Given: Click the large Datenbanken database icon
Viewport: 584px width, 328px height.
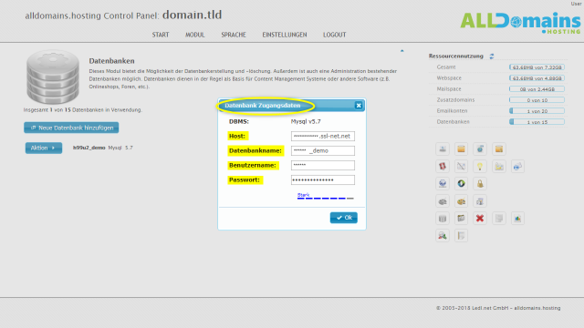Looking at the screenshot, I should pos(53,77).
